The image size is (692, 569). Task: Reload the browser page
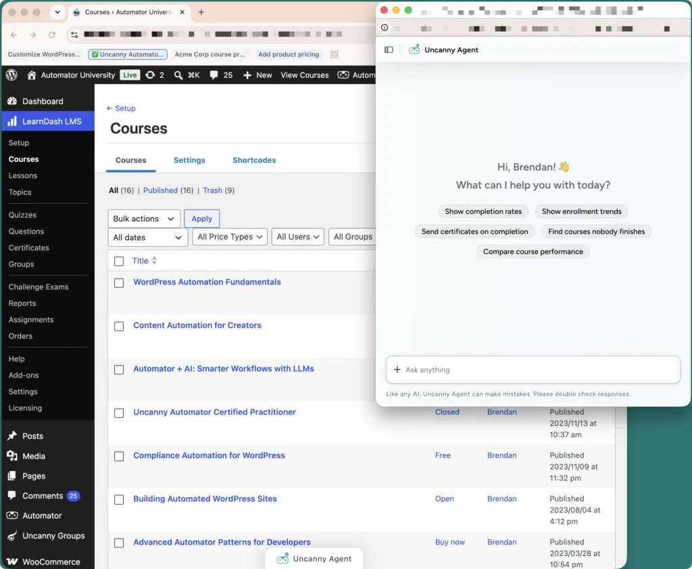pos(51,35)
